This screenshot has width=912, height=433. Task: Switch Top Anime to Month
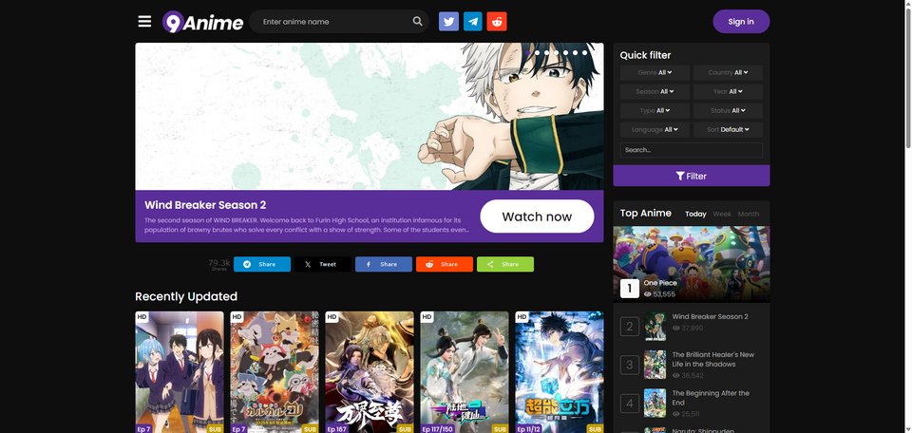coord(749,214)
